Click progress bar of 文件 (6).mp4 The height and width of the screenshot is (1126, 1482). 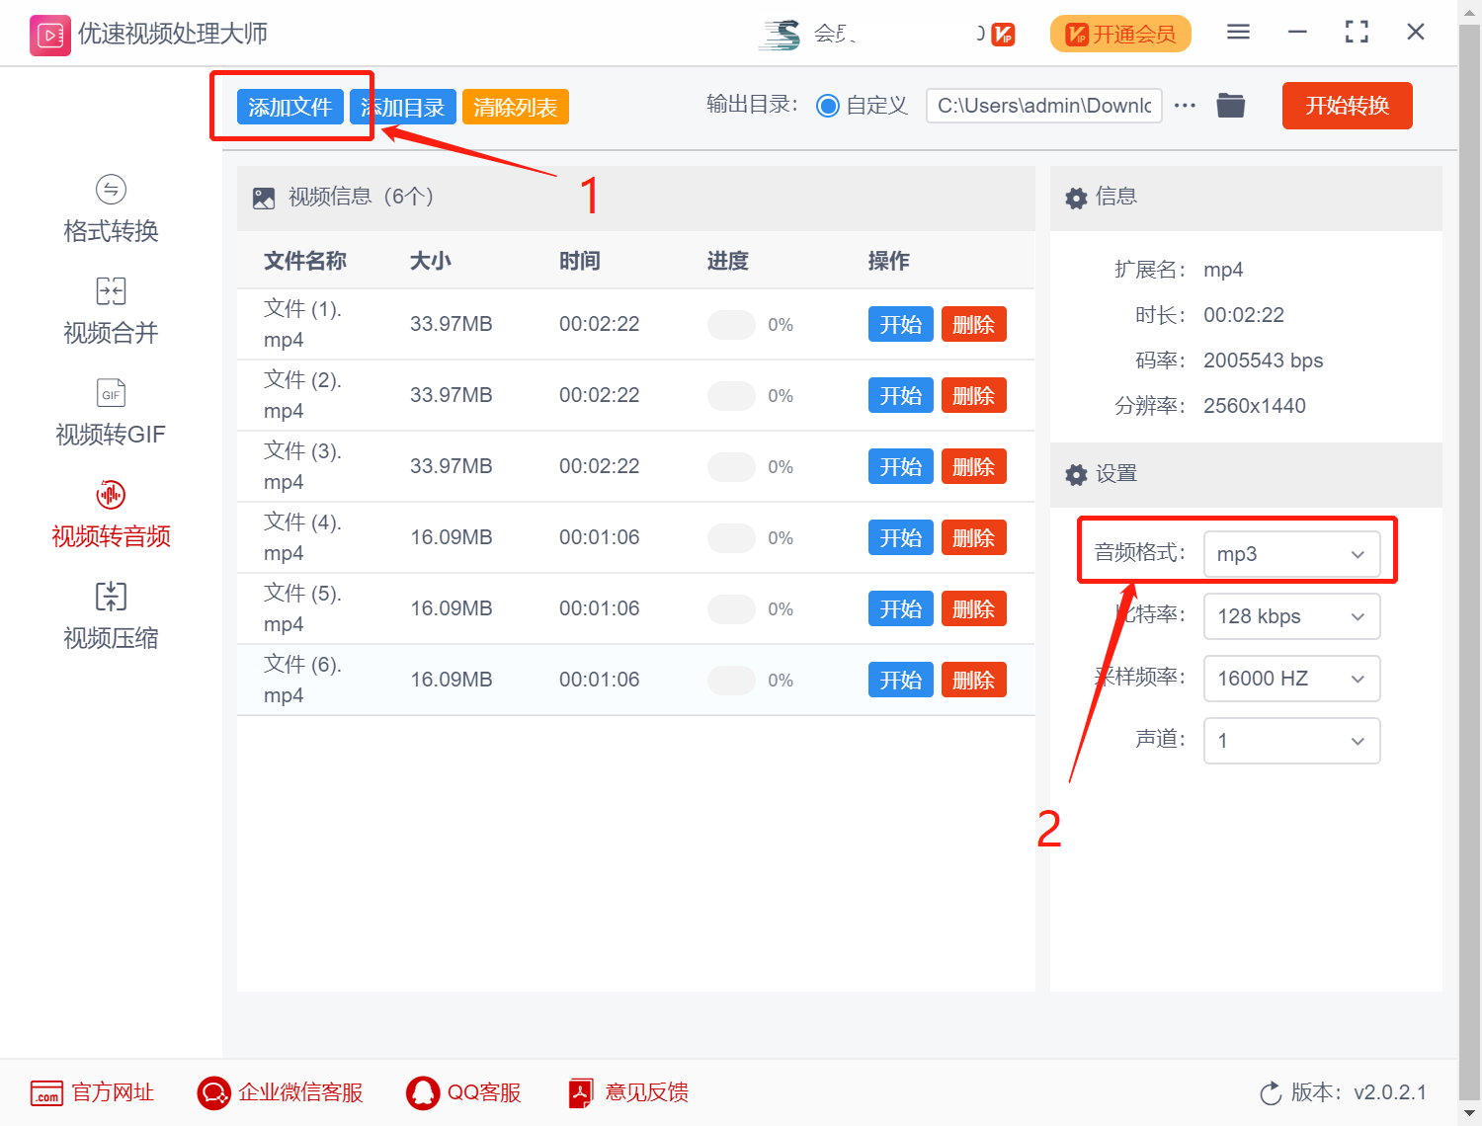[732, 680]
